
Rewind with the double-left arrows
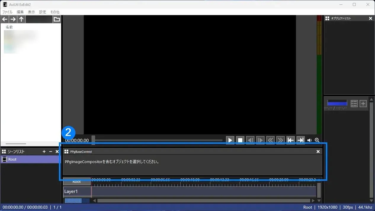tap(270, 140)
